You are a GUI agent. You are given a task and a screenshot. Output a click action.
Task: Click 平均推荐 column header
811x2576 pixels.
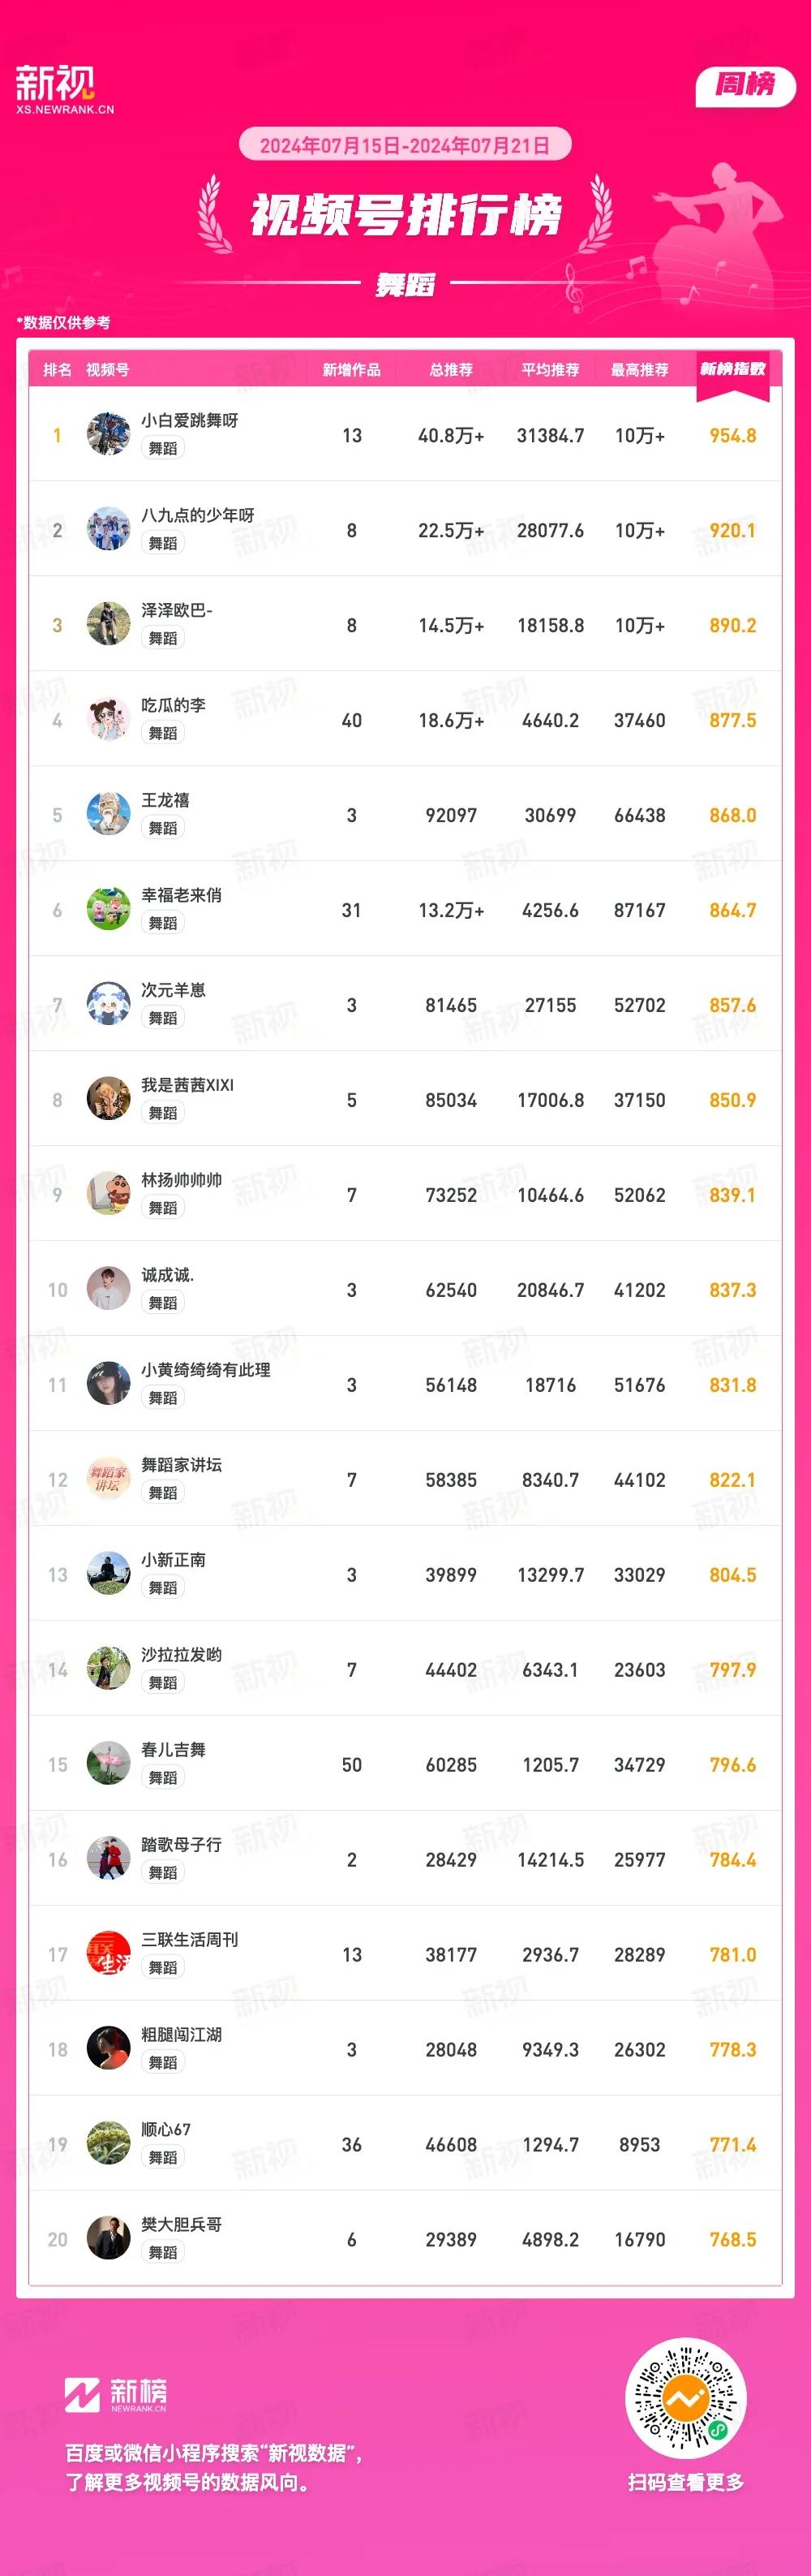click(x=551, y=370)
